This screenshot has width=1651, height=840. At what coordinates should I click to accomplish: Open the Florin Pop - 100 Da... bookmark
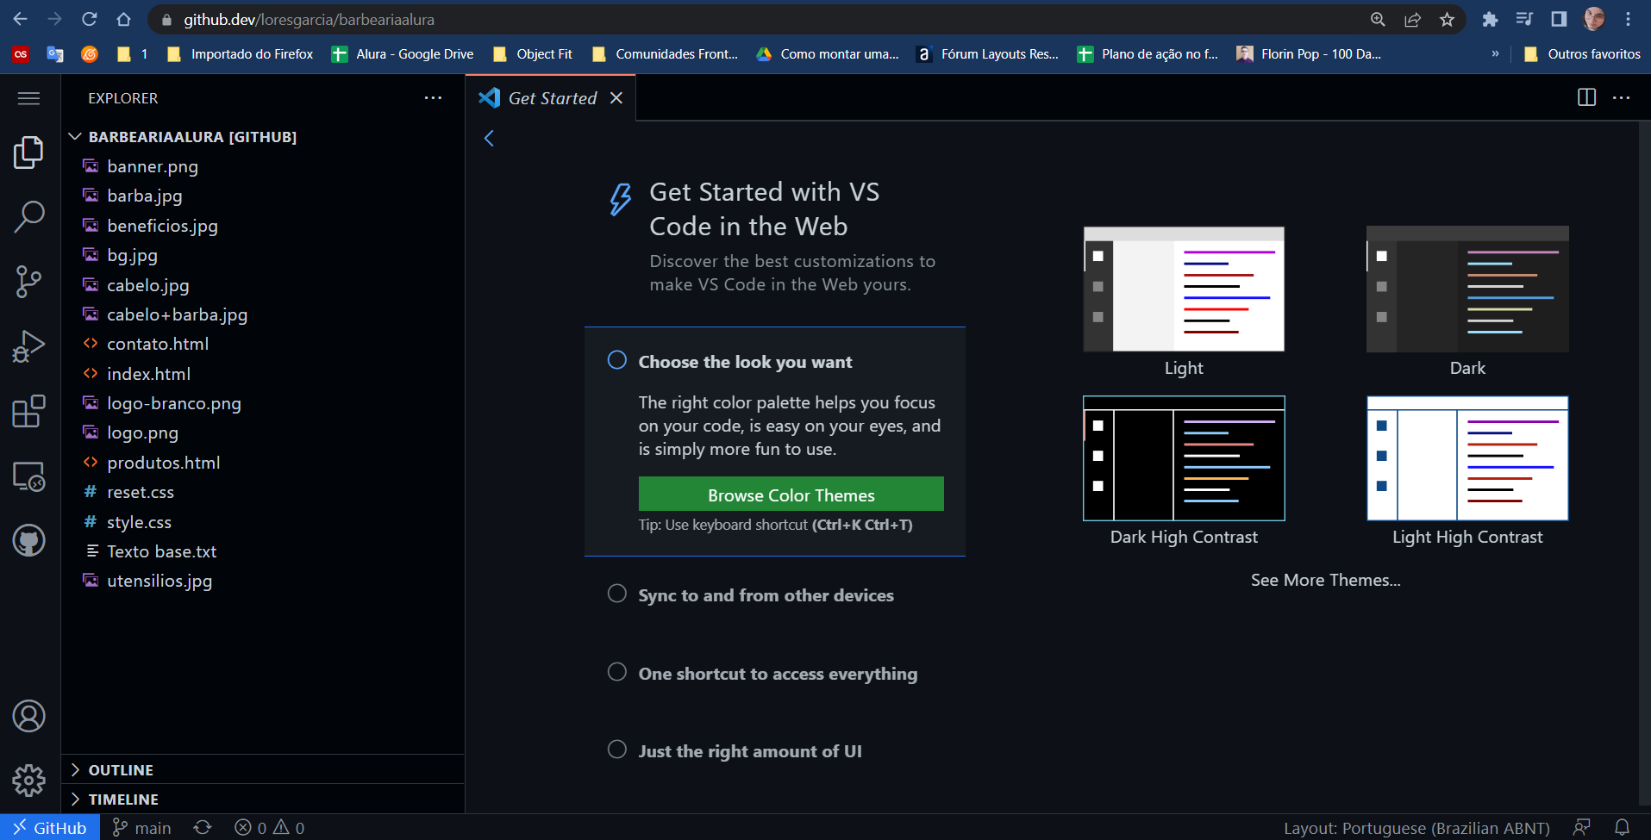1309,53
